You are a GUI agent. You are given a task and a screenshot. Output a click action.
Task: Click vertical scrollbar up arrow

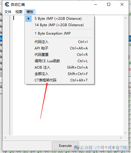(126, 18)
